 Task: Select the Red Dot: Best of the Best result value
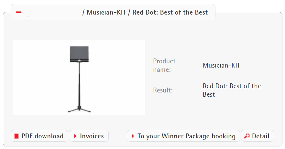pos(232,90)
